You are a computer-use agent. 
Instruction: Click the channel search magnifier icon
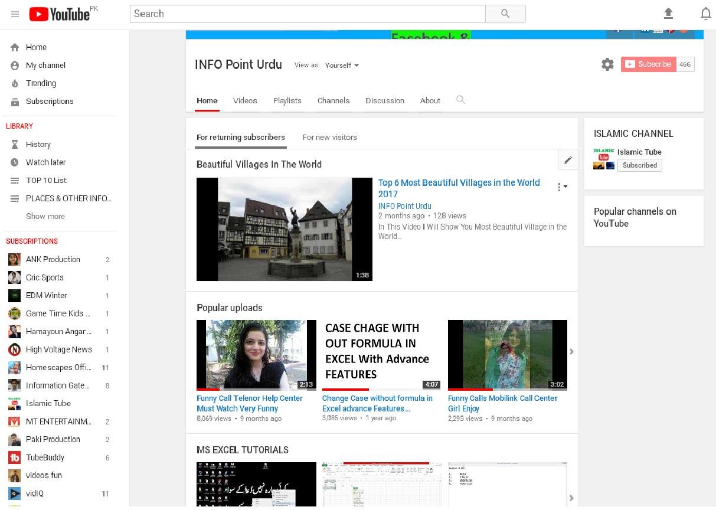pos(460,100)
